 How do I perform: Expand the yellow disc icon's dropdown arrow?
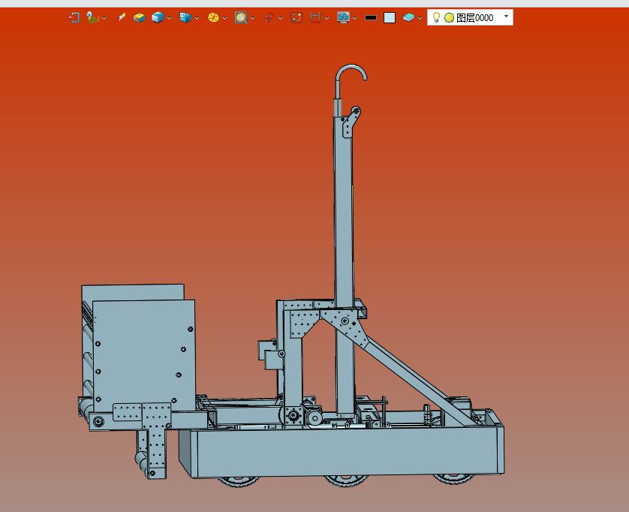point(224,18)
